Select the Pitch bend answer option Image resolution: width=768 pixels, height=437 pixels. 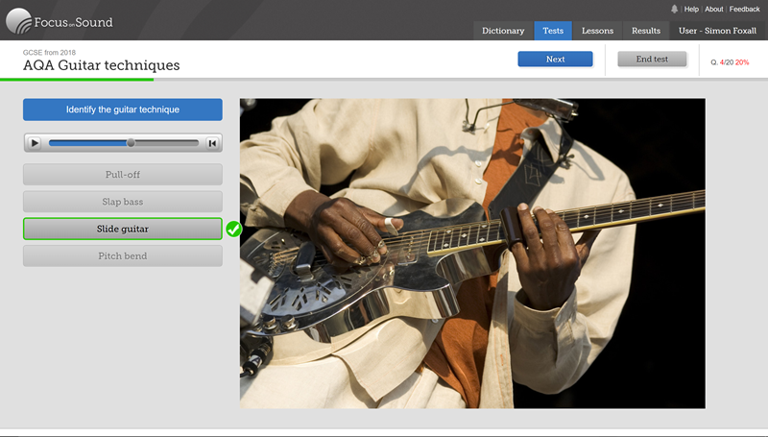click(x=123, y=256)
